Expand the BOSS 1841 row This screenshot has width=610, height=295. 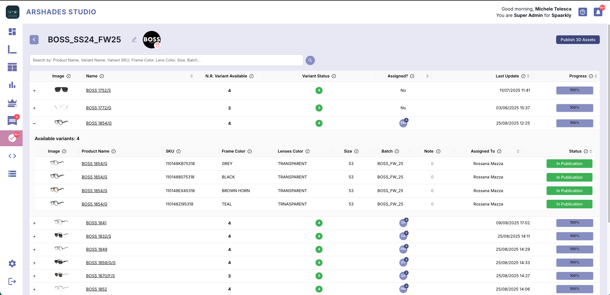[x=34, y=223]
